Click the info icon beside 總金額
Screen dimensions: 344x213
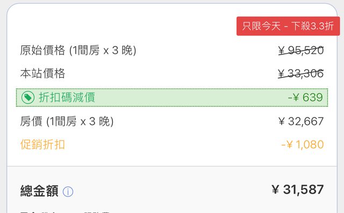68,192
